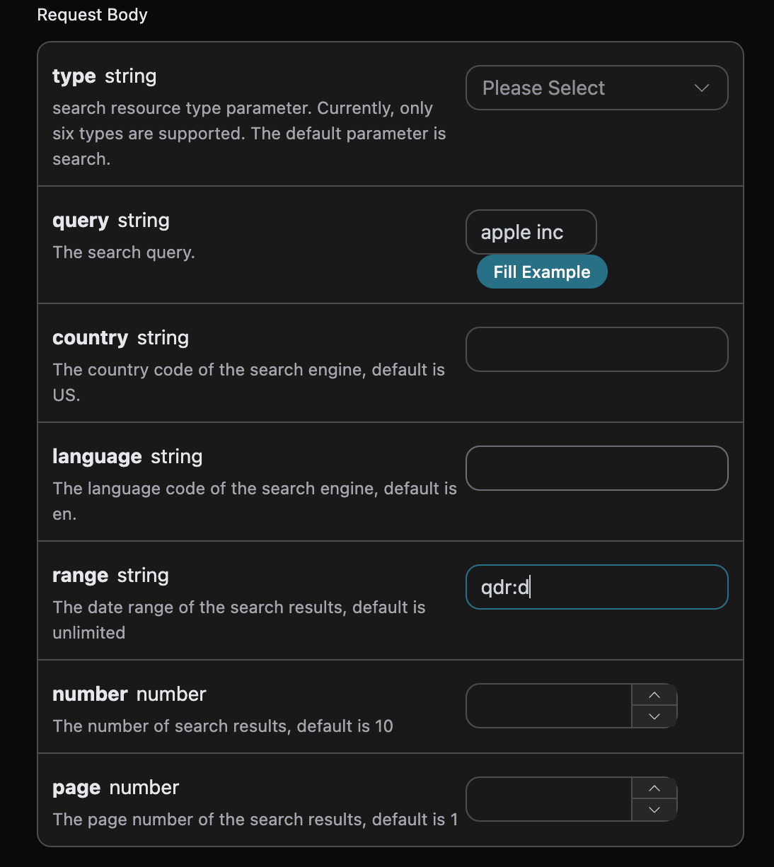Click the bold "country" parameter label
This screenshot has height=867, width=774.
91,338
